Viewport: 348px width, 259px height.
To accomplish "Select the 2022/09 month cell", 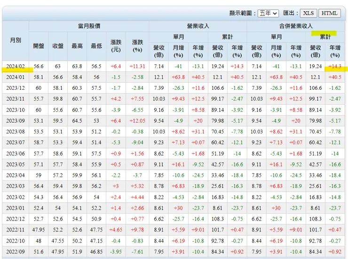I will pyautogui.click(x=16, y=252).
